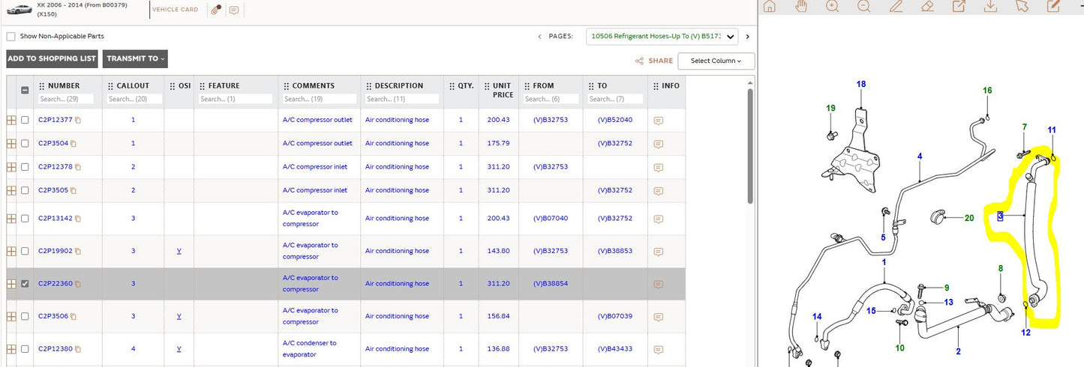The image size is (1084, 367).
Task: Sort by DESCRIPTION column header
Action: pos(398,85)
